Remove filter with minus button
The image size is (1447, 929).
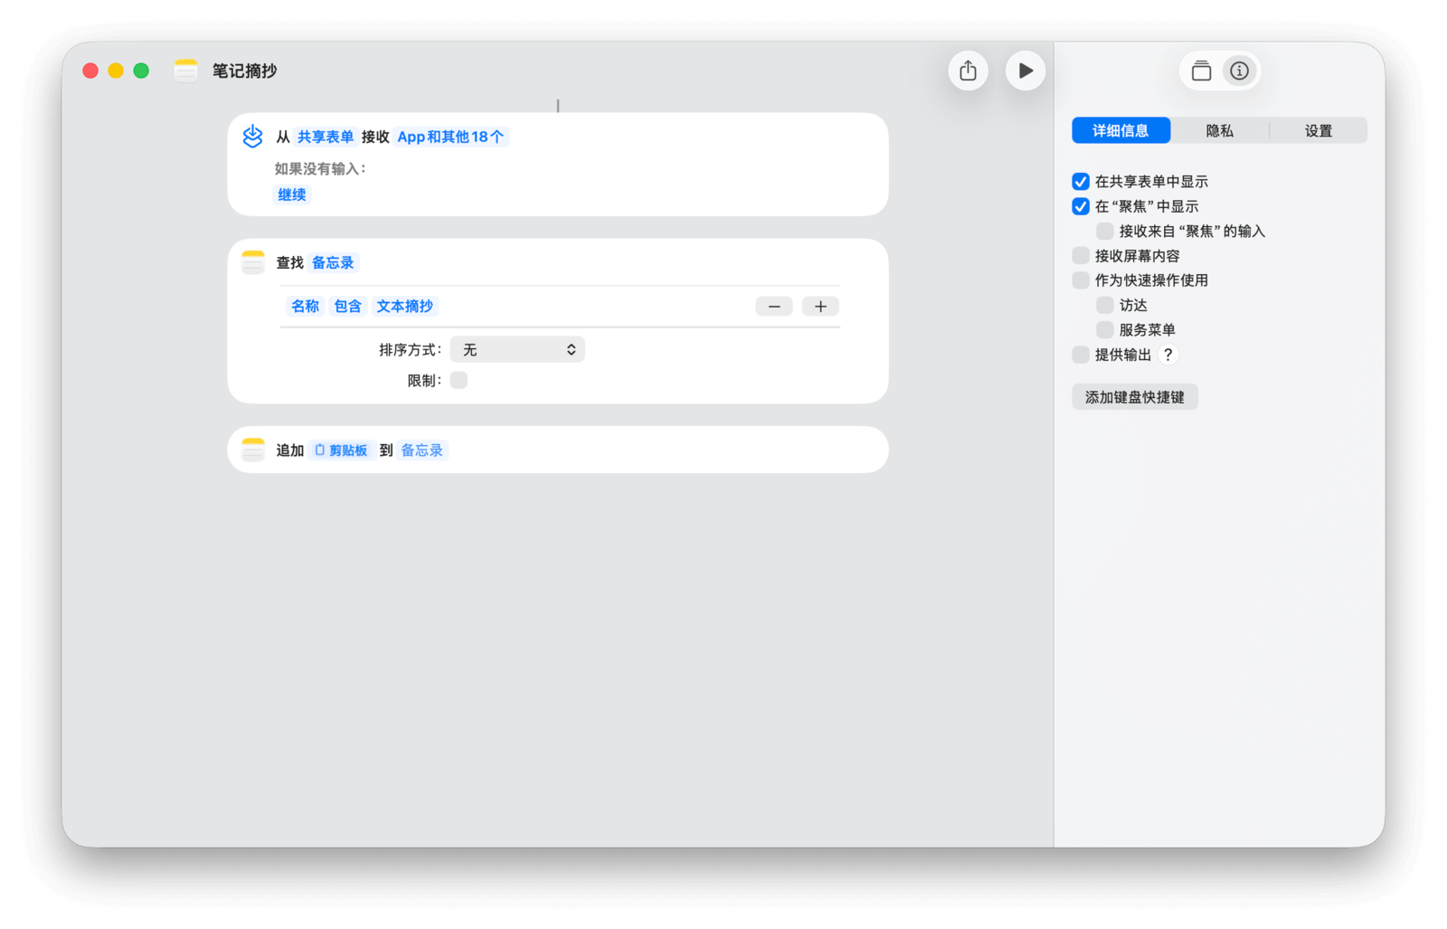pyautogui.click(x=774, y=307)
